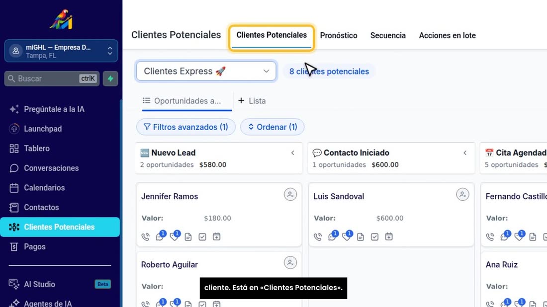The image size is (547, 307).
Task: Open Luis Sandoval opportunity card
Action: [x=391, y=215]
